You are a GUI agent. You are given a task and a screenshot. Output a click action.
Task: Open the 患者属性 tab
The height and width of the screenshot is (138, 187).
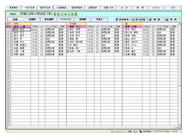[x=13, y=8]
